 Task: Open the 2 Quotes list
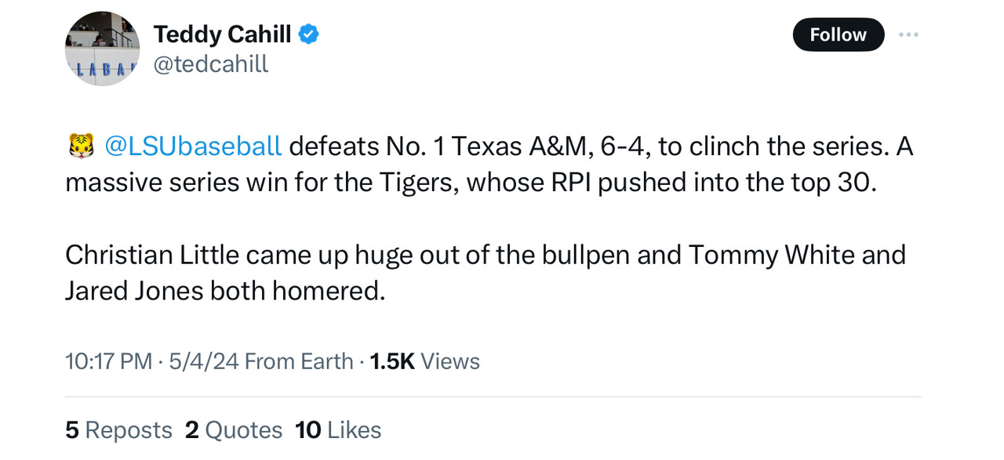[x=234, y=429]
